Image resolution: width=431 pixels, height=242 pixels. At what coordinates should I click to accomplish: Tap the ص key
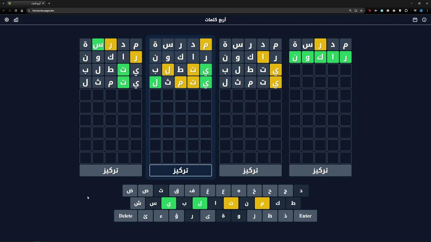(145, 191)
